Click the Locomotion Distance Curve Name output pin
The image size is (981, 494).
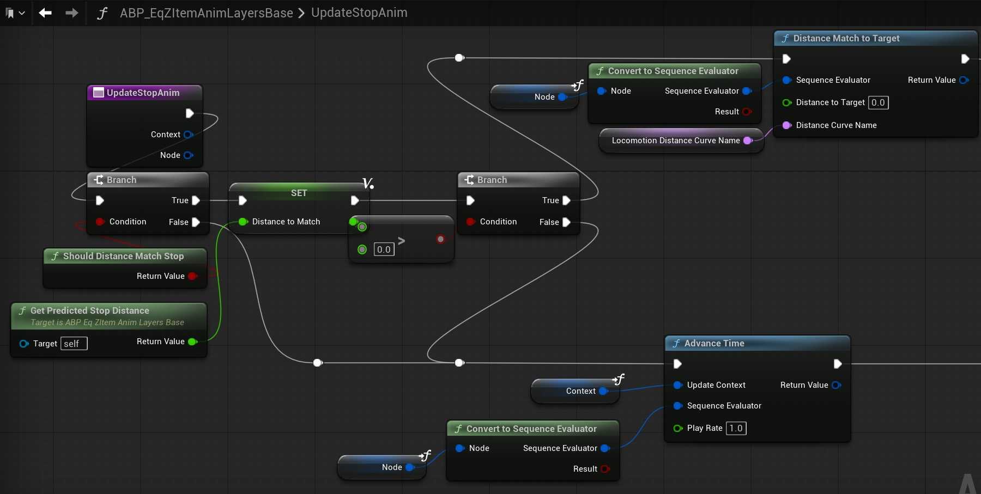[748, 141]
